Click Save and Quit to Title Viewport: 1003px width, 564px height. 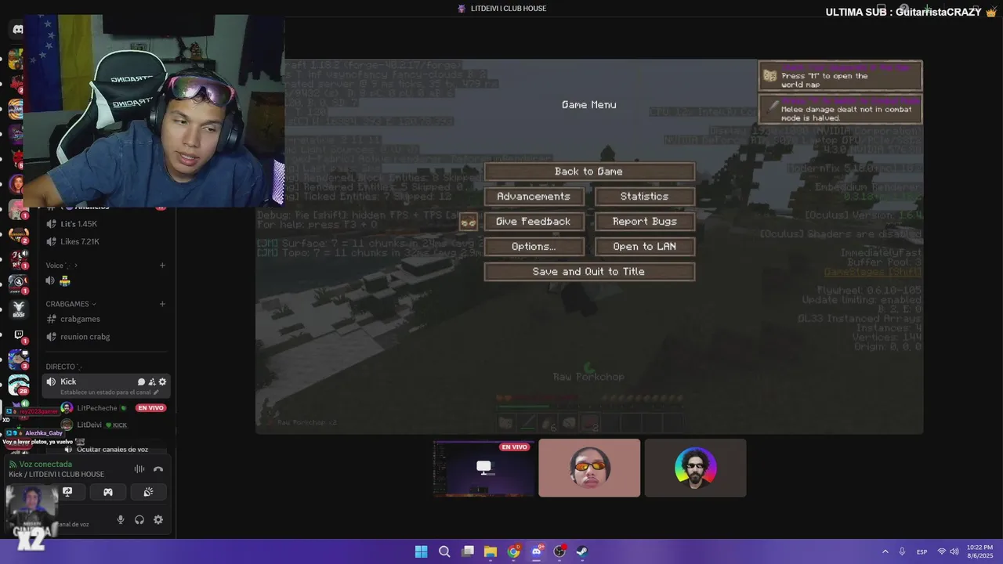(589, 272)
